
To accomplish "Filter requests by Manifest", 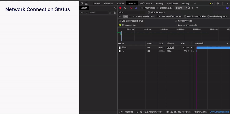I will [x=170, y=16].
